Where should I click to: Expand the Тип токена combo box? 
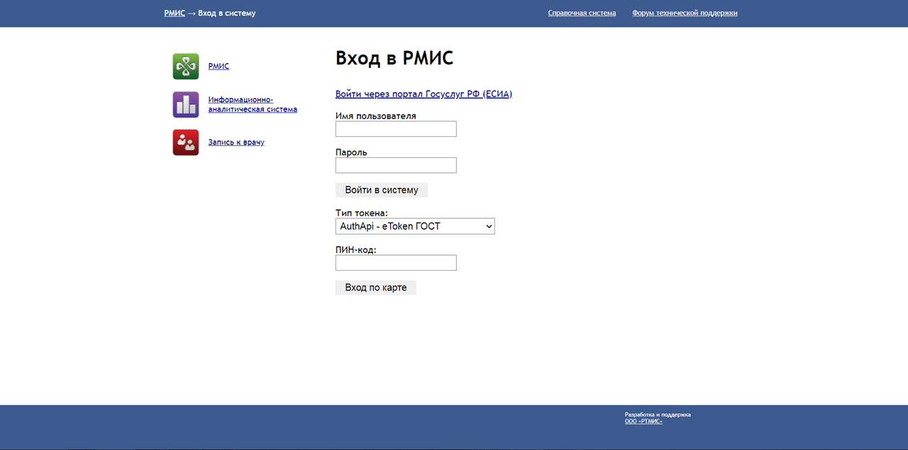415,226
